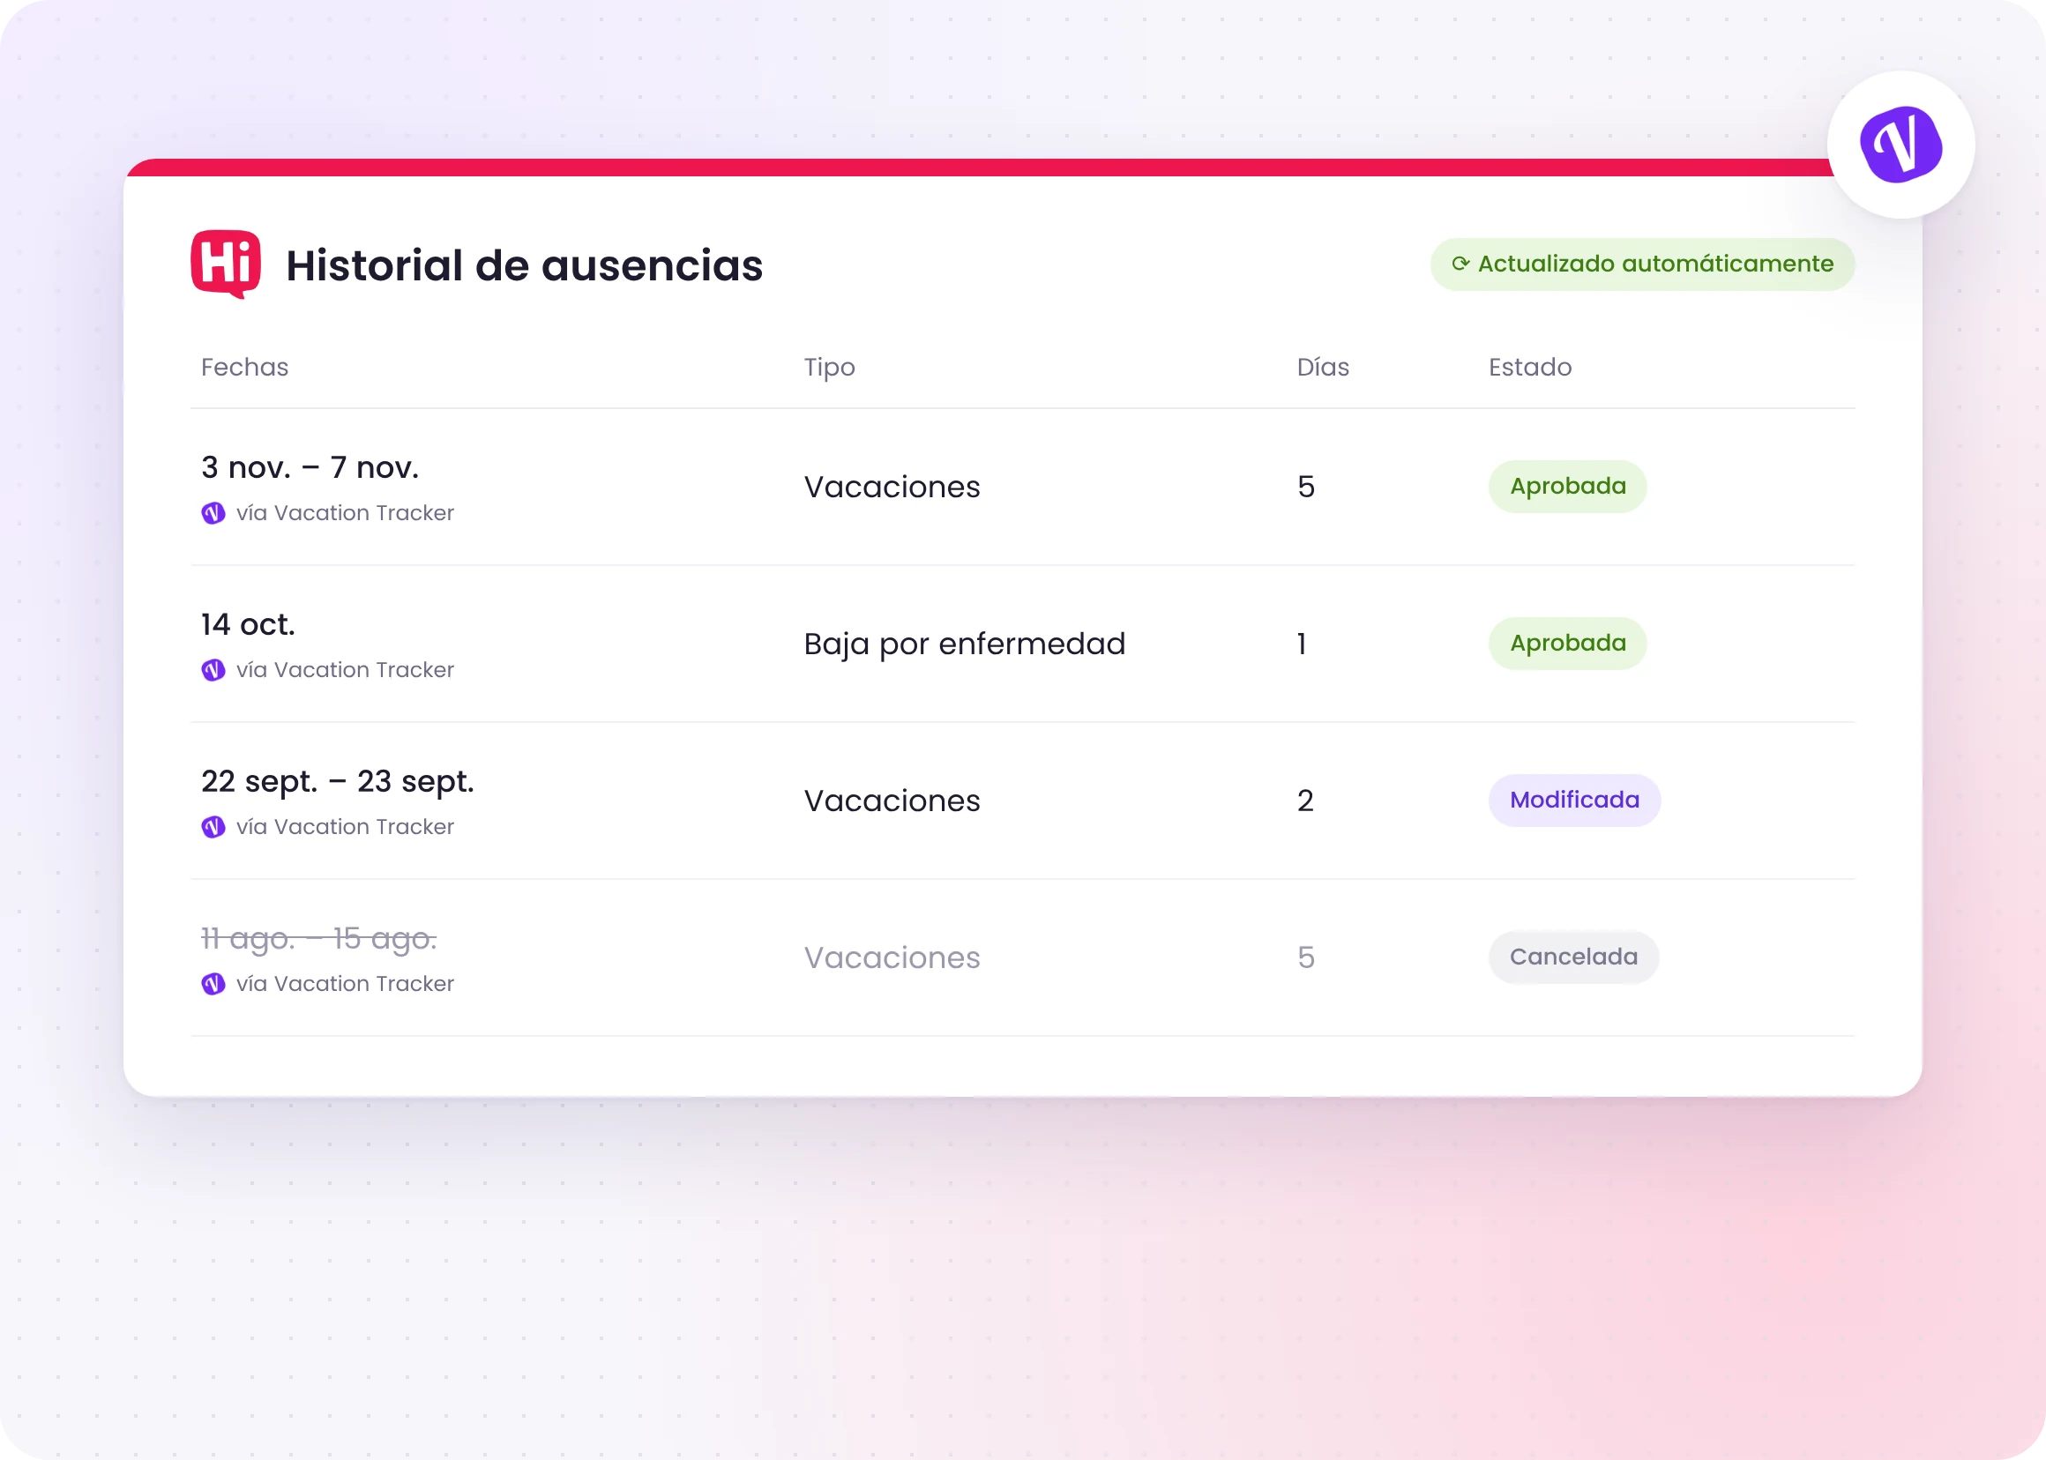Screen dimensions: 2046x1460
Task: Click vía Vacation Tracker text under 14 oct.
Action: [346, 671]
